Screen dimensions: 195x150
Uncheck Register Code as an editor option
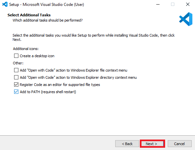[16, 85]
